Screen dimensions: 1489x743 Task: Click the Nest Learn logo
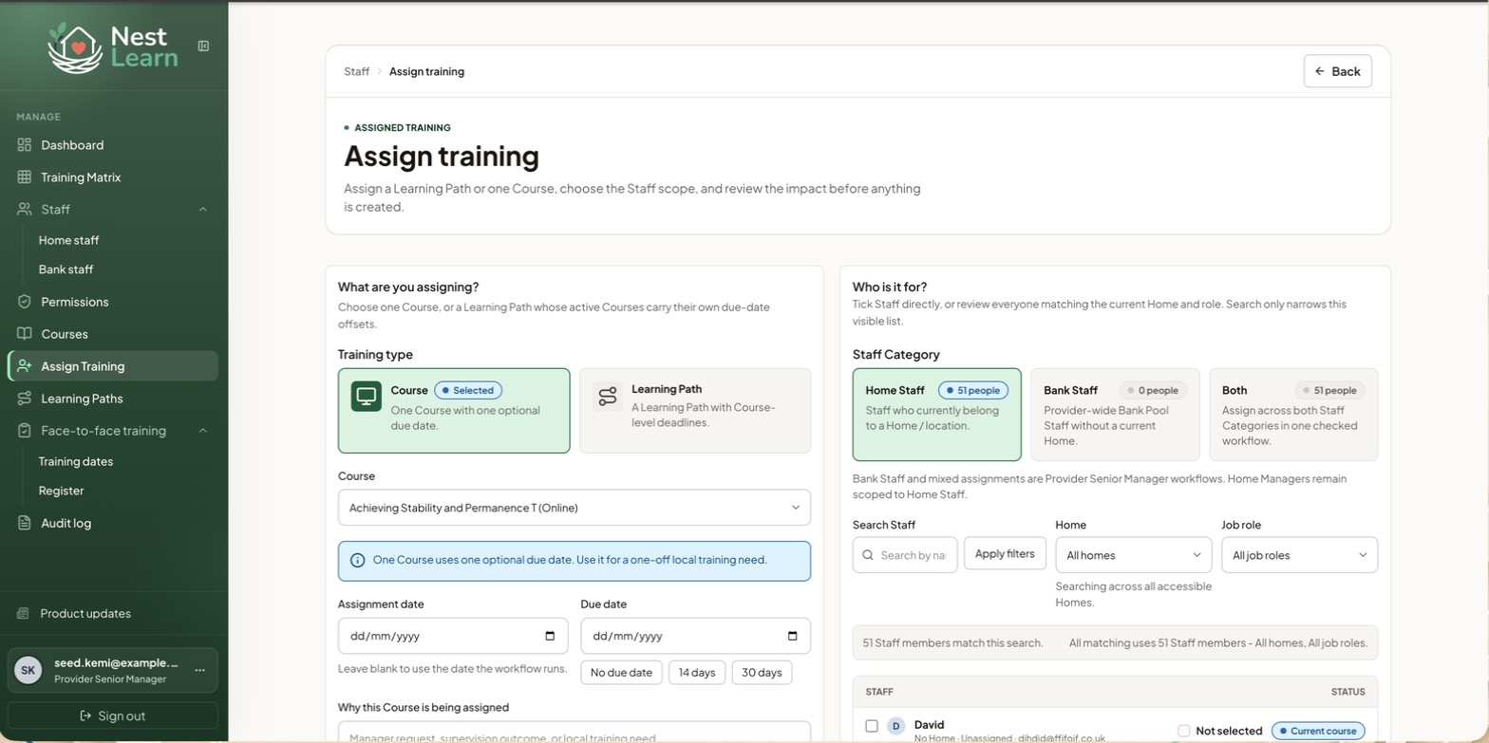click(113, 46)
